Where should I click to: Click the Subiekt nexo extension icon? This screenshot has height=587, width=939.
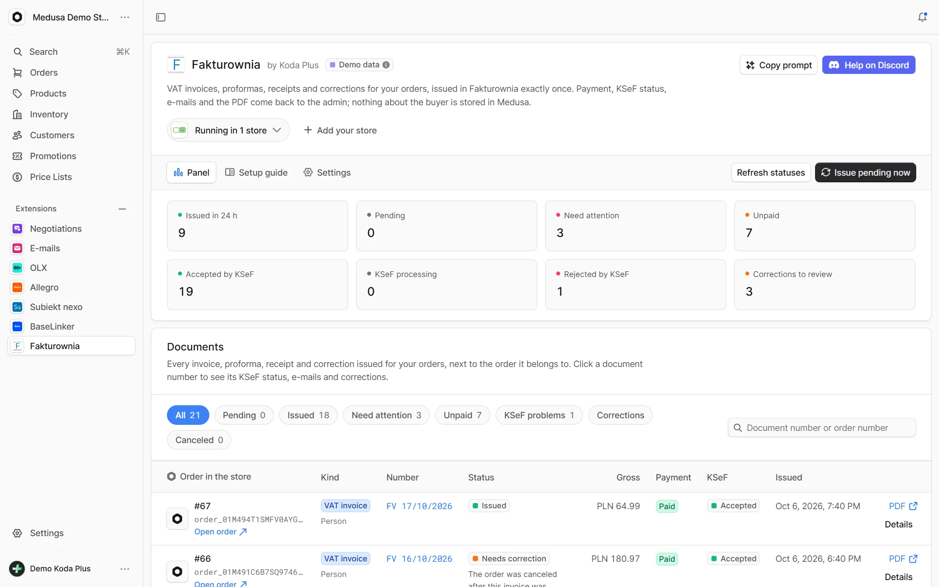[x=17, y=307]
